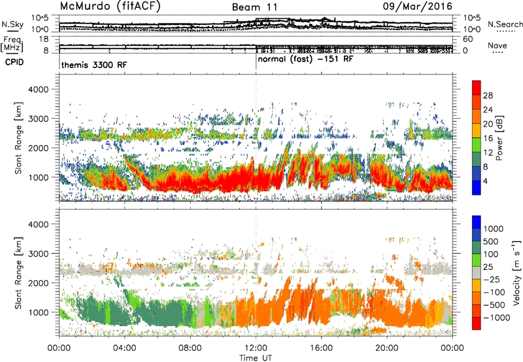Click the frequency axis value 18
The image size is (523, 362).
click(44, 39)
